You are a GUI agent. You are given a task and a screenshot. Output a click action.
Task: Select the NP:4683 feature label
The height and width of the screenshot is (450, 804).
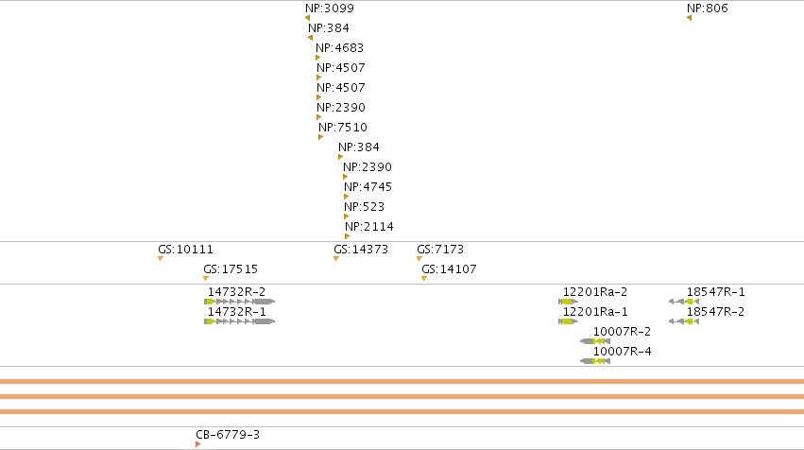click(339, 47)
